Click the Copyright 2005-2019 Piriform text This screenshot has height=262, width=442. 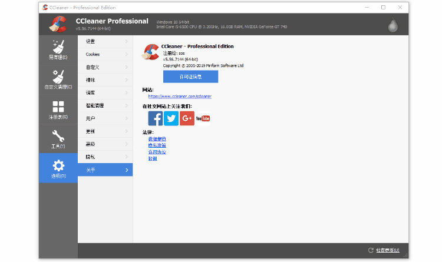tap(203, 65)
